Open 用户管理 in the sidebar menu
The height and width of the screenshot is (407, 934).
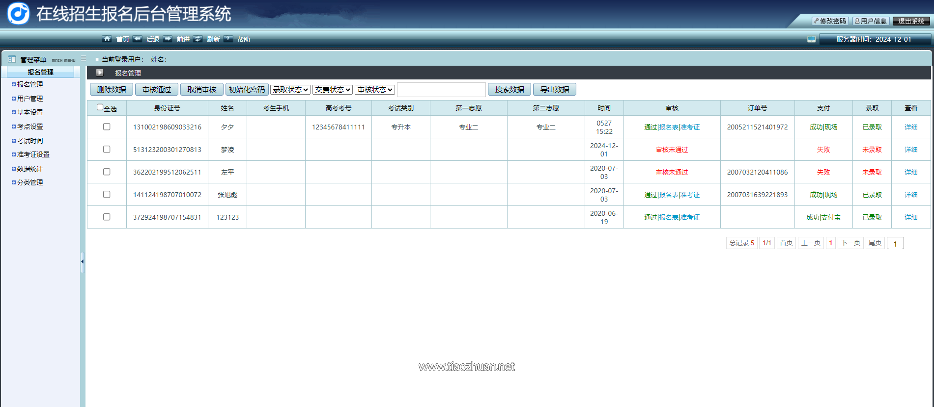coord(30,99)
